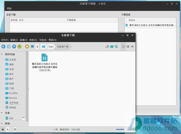Go back in the file manager
181x134 pixels.
point(3,47)
